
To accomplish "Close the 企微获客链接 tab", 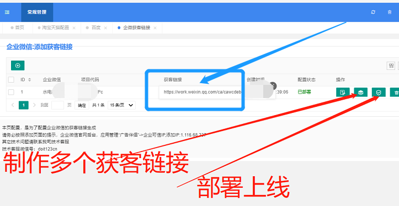I will point(155,28).
